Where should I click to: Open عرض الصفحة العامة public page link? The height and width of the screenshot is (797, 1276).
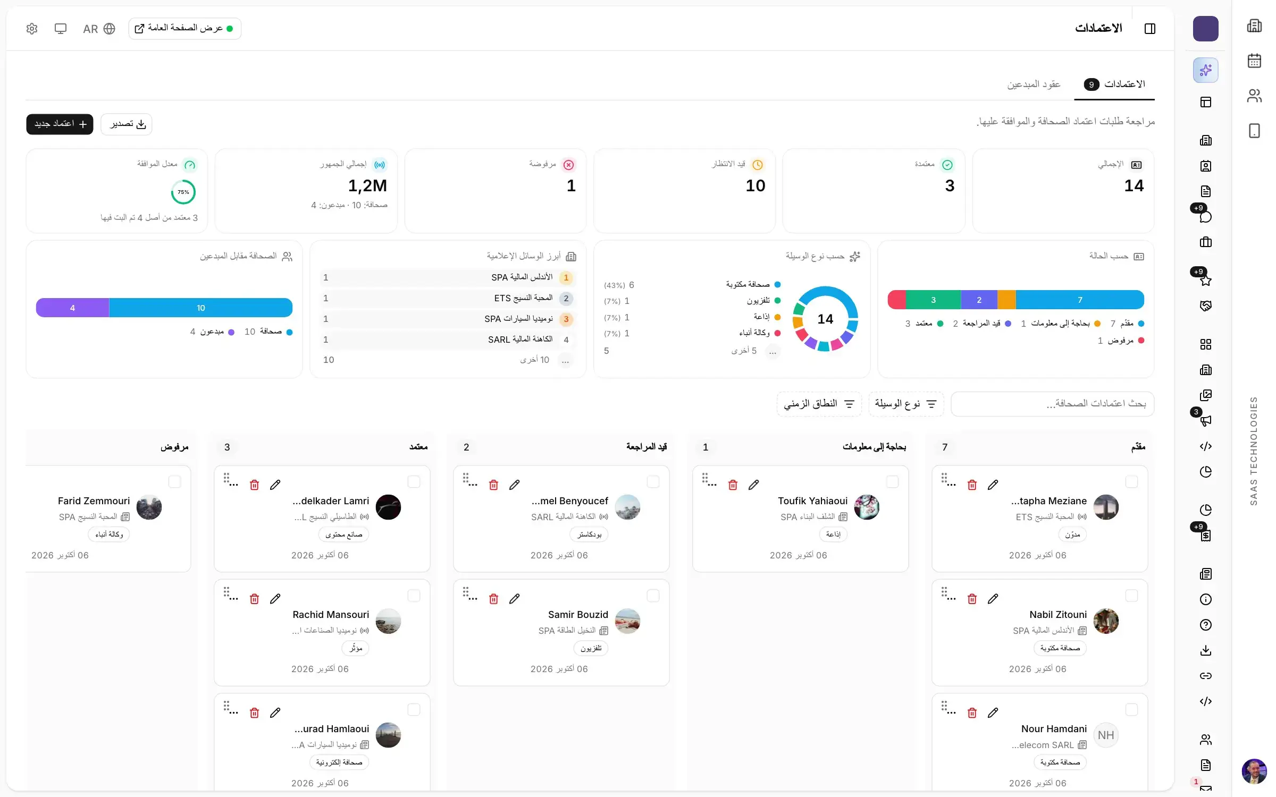(184, 29)
